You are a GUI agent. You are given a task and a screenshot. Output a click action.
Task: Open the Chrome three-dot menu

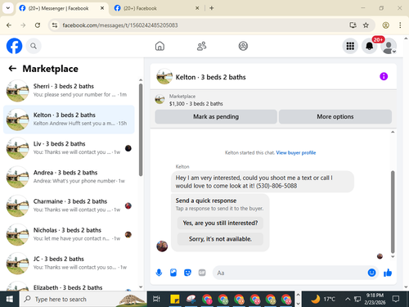click(400, 25)
